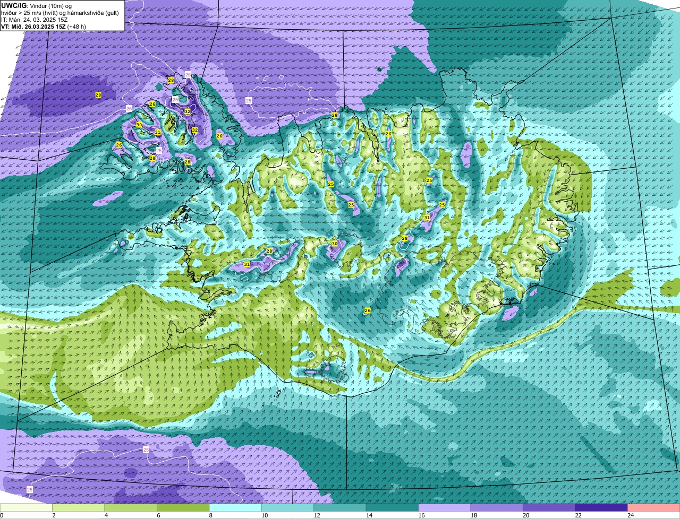Click the yellow "28" gust label over the northwest open sea
680x519 pixels.
coord(98,95)
